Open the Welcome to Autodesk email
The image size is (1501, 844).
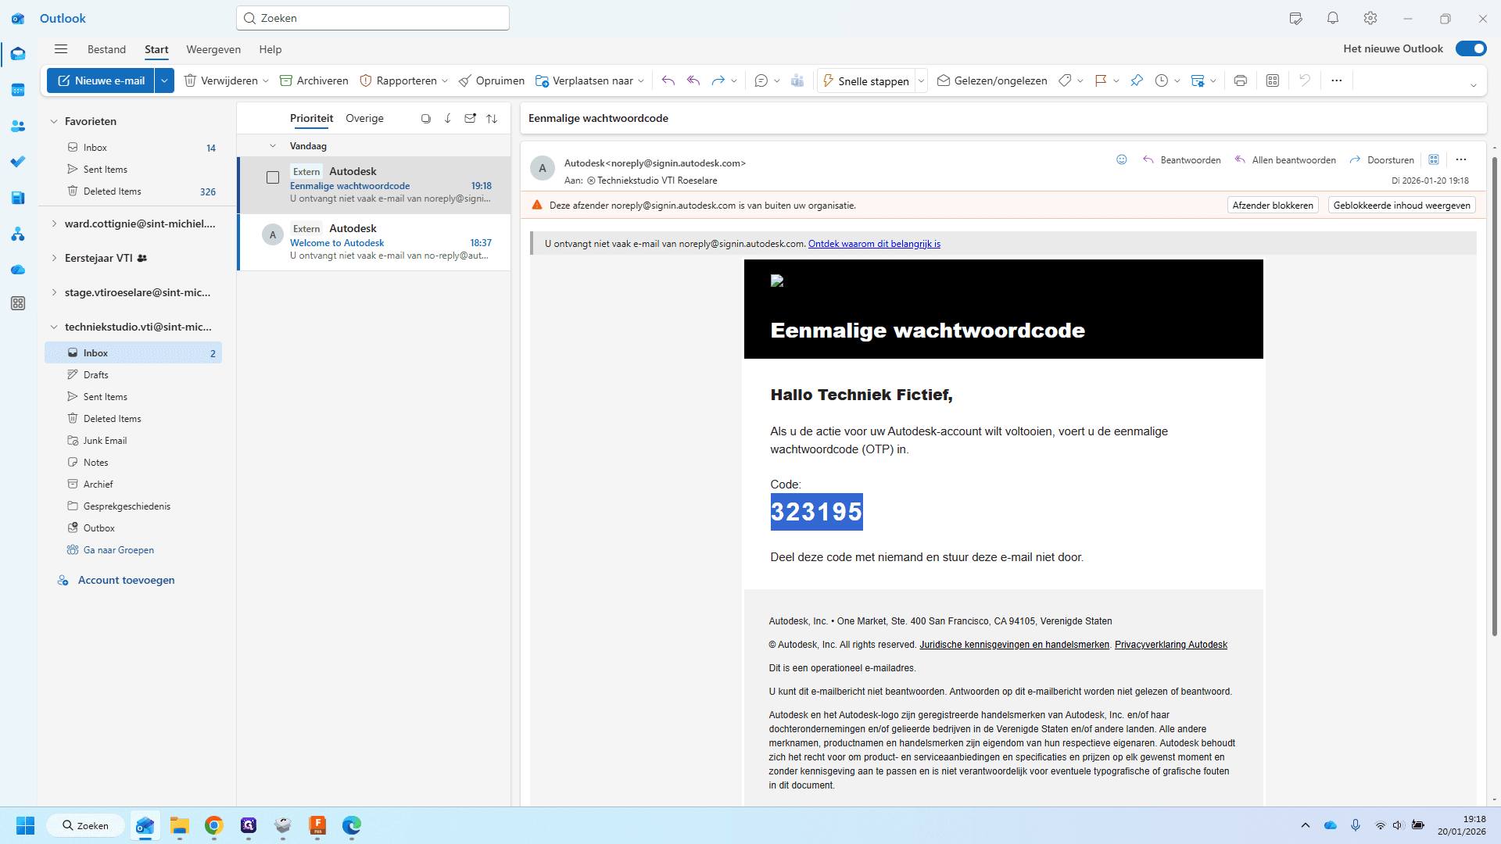click(375, 242)
